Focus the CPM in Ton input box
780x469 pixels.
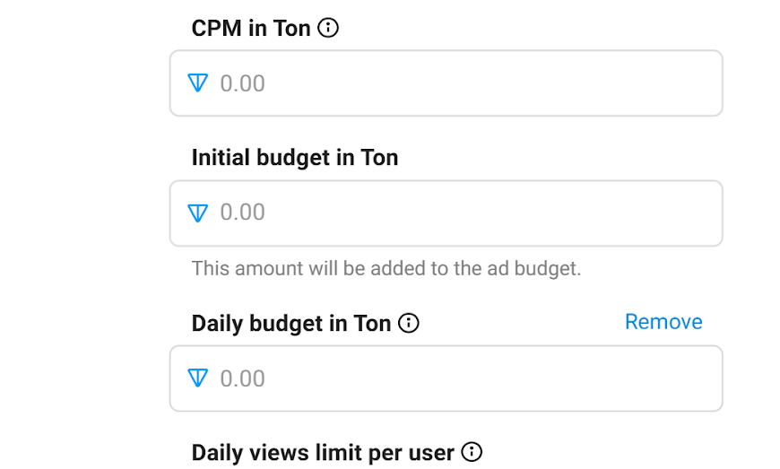446,83
